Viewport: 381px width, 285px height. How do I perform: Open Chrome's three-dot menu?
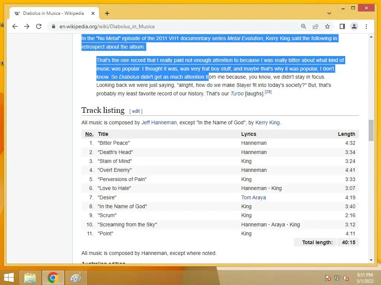(x=366, y=26)
